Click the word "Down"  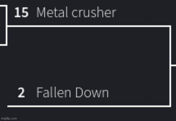click(x=92, y=93)
